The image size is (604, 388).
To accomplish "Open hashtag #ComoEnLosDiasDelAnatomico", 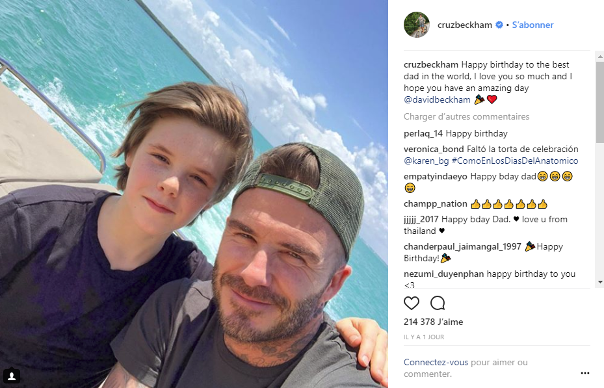I will point(515,161).
